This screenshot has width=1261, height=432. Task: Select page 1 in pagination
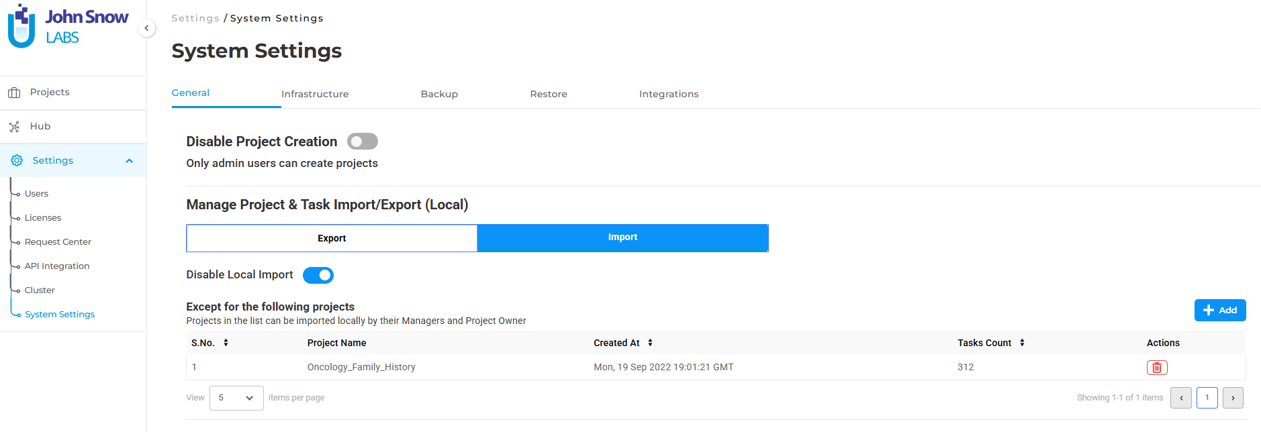coord(1207,398)
